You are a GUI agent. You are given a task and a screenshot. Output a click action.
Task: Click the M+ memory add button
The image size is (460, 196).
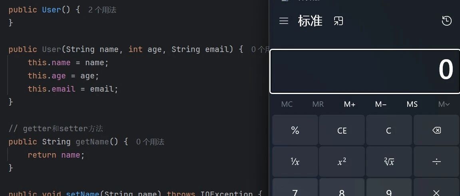pos(350,104)
